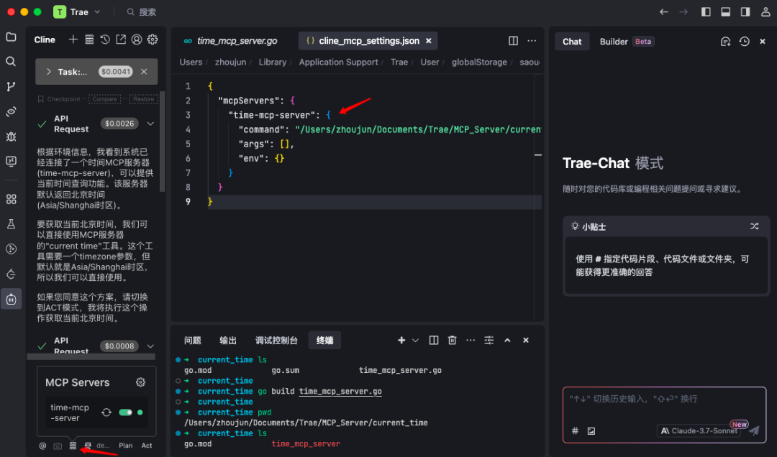This screenshot has height=457, width=777.
Task: Click the Compare checkpoint button
Action: pyautogui.click(x=105, y=99)
